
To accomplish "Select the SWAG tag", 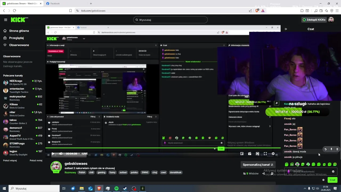I will point(145,173).
